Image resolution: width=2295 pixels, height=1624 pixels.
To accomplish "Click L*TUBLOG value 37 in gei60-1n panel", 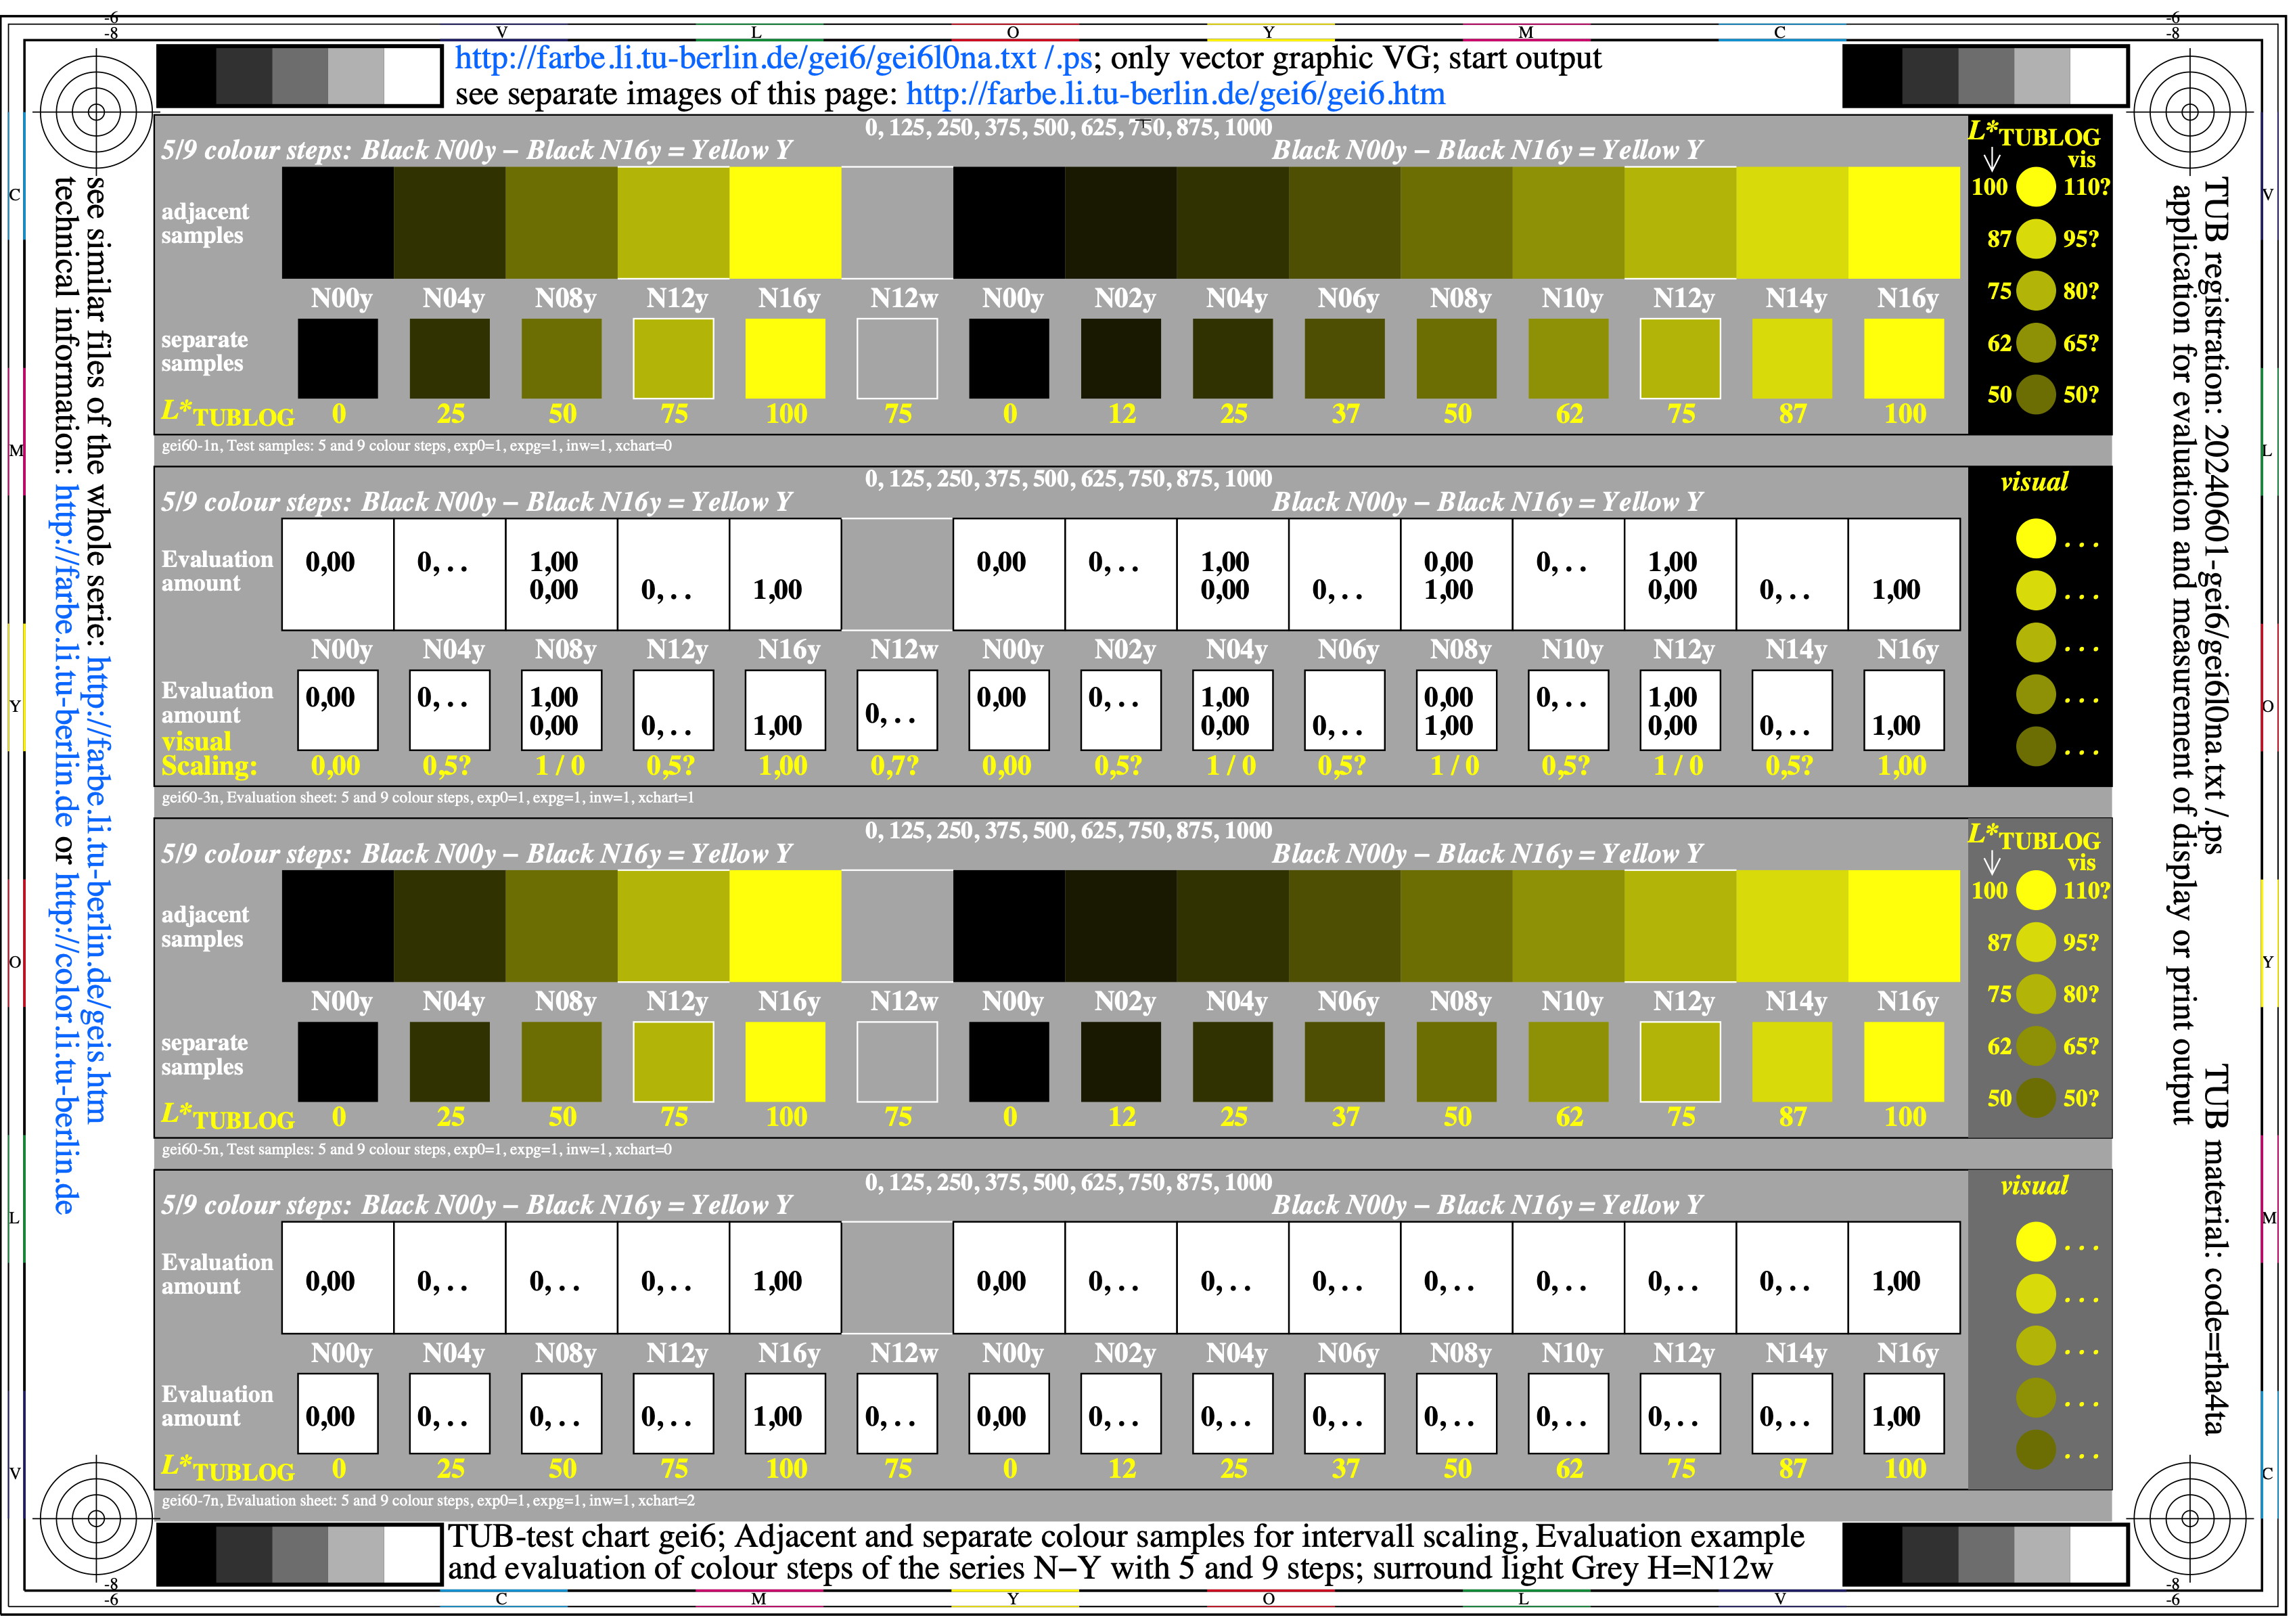I will click(1345, 414).
